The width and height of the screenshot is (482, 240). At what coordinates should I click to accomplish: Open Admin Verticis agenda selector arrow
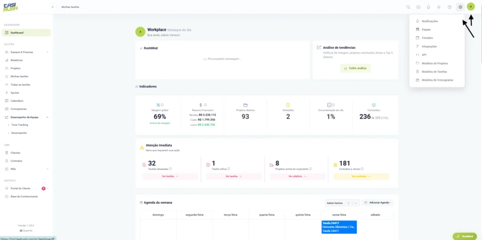point(356,203)
